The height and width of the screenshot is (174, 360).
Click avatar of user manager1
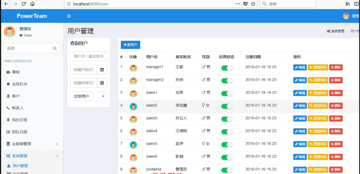(x=133, y=68)
